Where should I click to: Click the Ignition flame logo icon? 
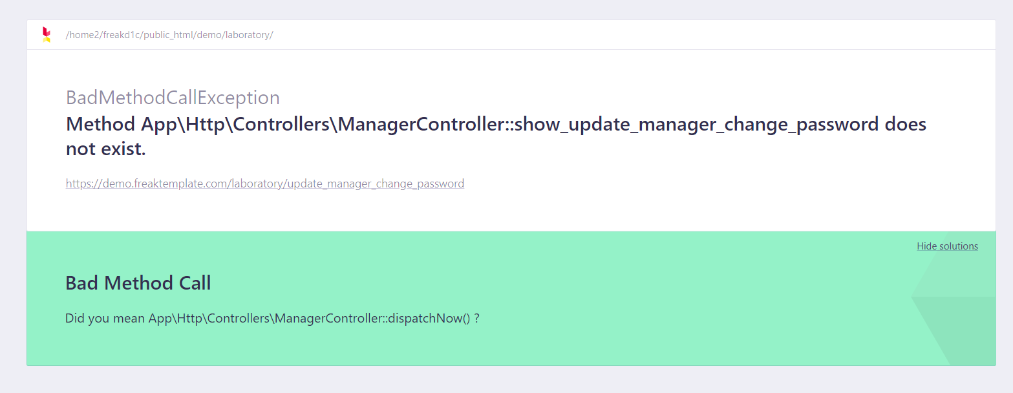pyautogui.click(x=46, y=35)
